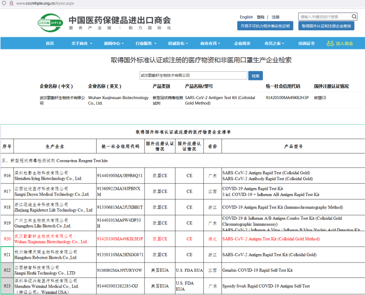Click the 加入商会 members icon
Image resolution: width=365 pixels, height=295 pixels.
[x=330, y=44]
